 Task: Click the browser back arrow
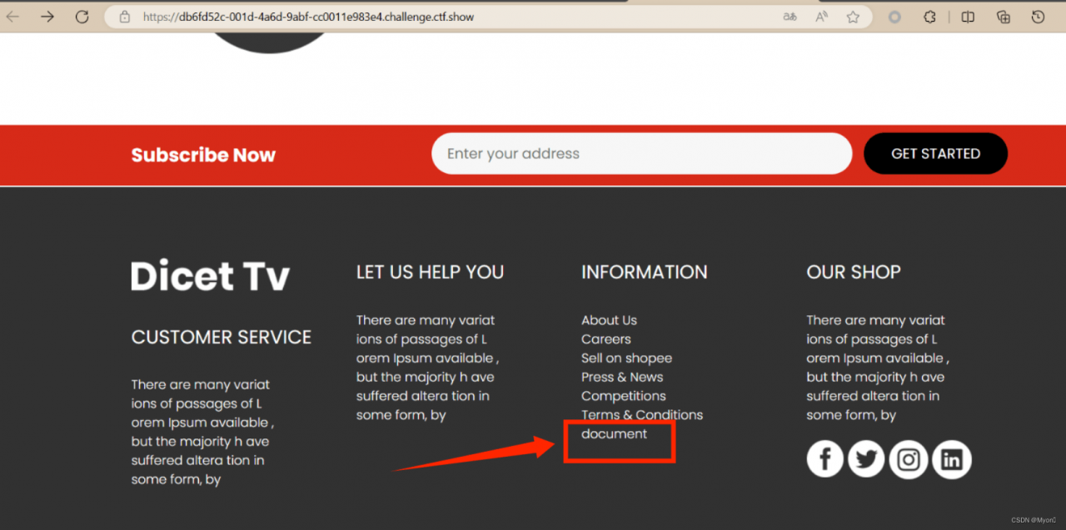[x=13, y=17]
